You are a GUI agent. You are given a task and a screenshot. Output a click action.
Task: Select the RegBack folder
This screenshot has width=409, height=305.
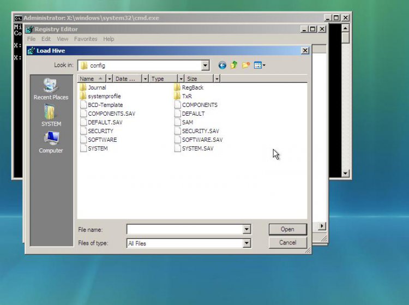189,87
